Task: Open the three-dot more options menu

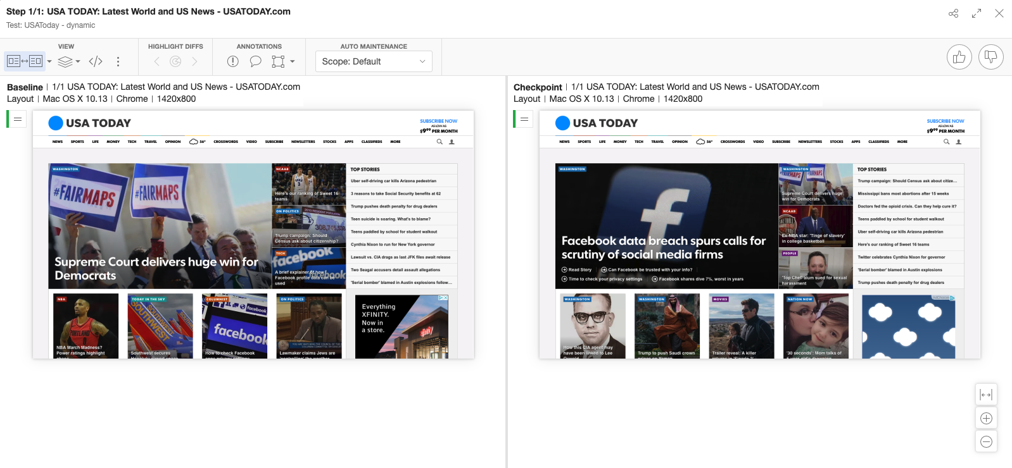Action: [118, 61]
